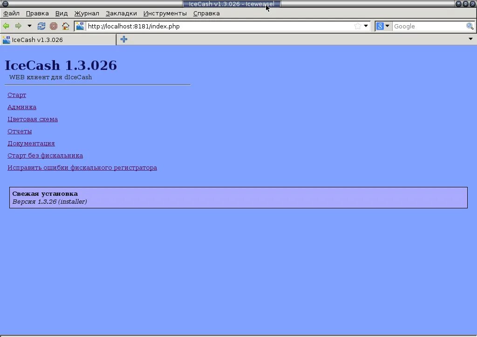Click the Stop loading button
The image size is (477, 337).
(54, 26)
